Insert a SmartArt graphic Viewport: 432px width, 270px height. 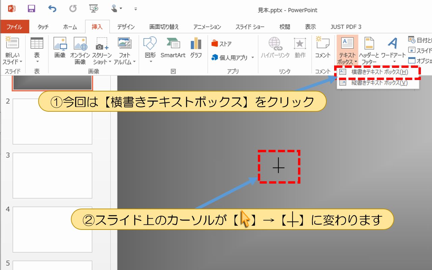(x=173, y=48)
